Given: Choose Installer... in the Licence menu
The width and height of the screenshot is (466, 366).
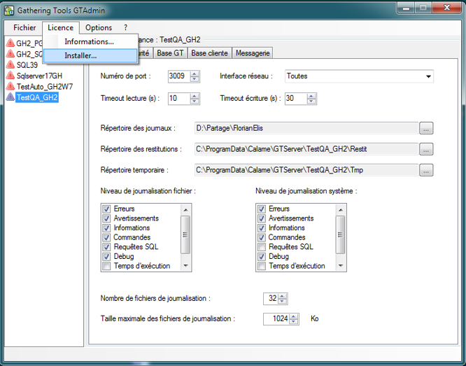Looking at the screenshot, I should coord(90,55).
